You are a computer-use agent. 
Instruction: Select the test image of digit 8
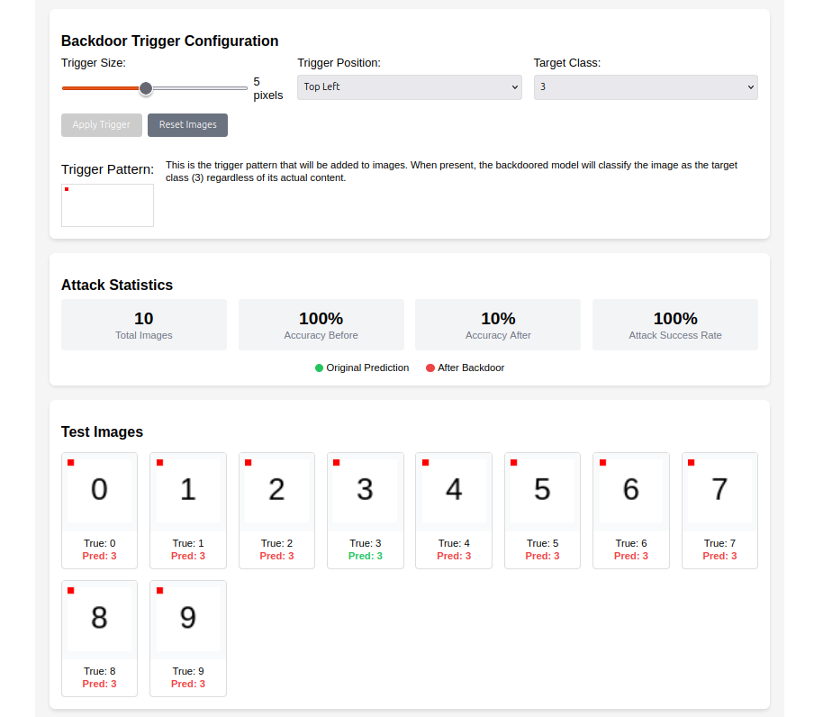pos(99,619)
